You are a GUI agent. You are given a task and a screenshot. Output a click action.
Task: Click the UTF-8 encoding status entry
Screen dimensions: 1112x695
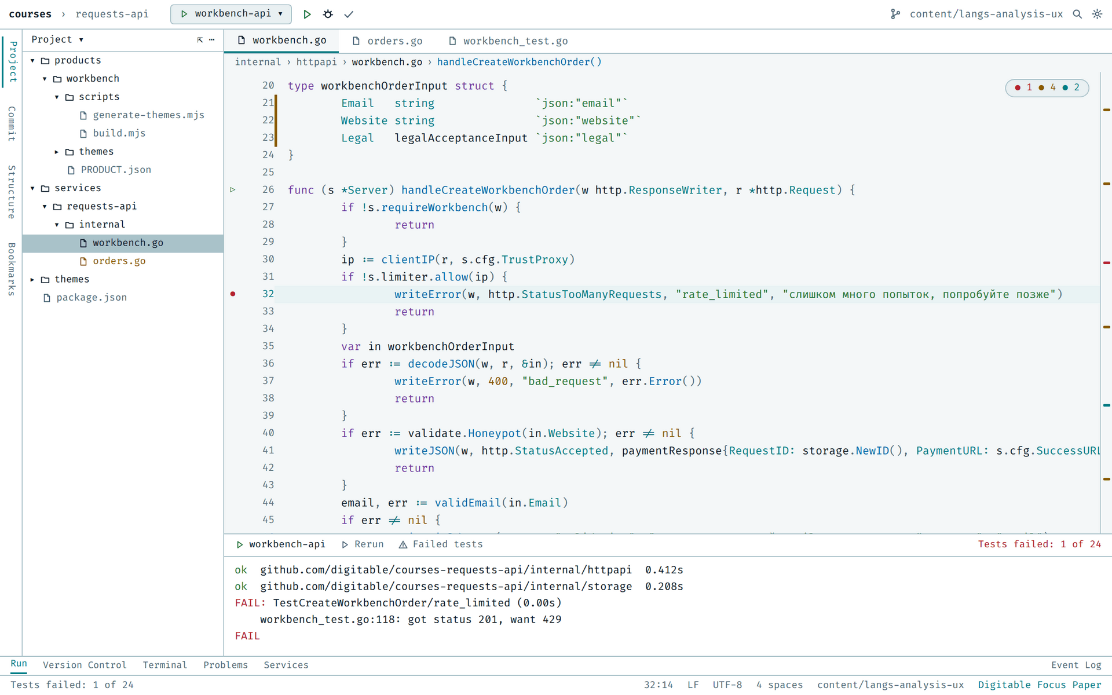click(727, 685)
